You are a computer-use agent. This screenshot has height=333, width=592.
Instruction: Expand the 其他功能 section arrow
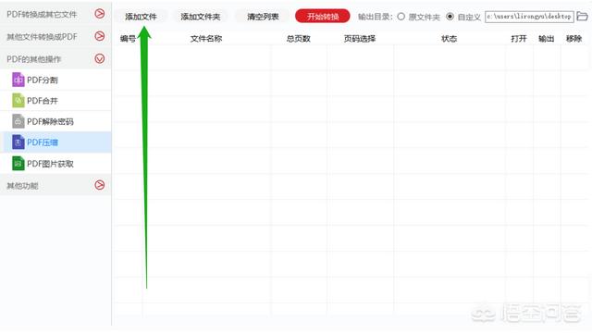pos(100,185)
